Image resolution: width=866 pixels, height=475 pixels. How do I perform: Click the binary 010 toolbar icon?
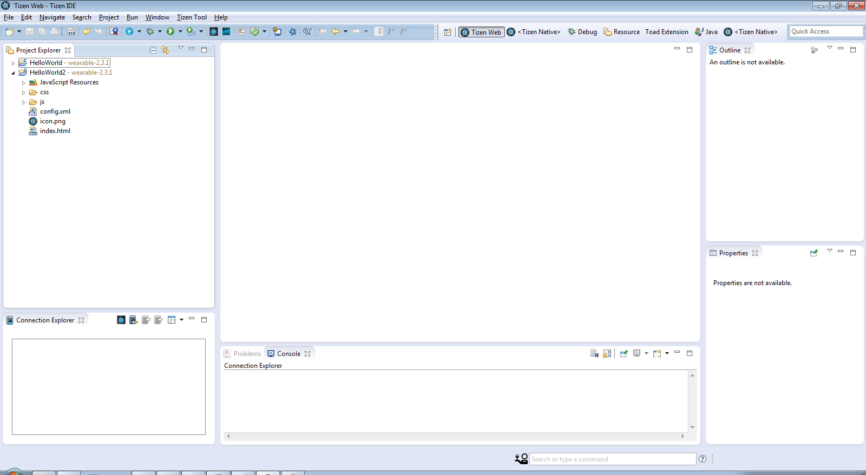(71, 31)
